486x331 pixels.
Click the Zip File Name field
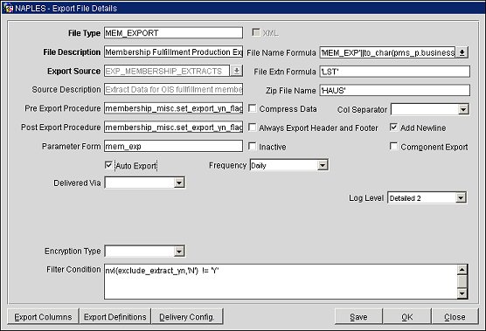coord(395,91)
